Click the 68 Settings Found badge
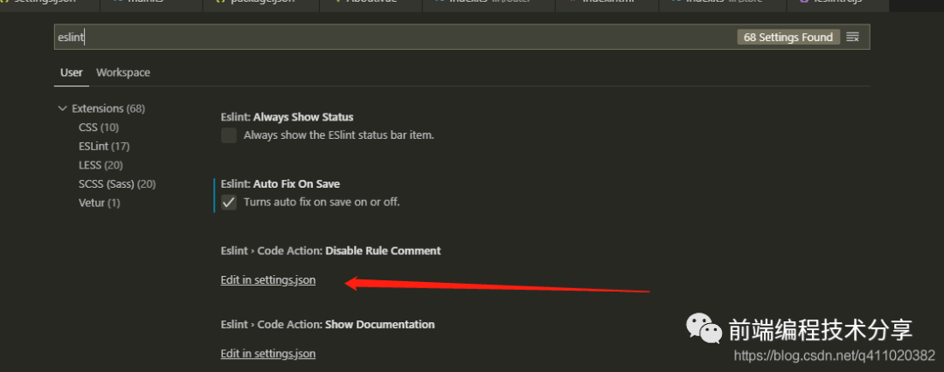 [788, 38]
